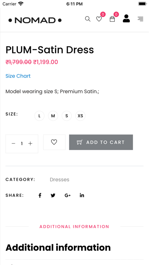The image size is (149, 265).
Task: Select size M option
Action: point(53,116)
